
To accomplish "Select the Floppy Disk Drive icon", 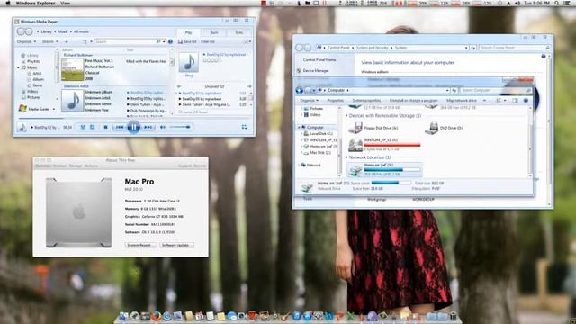I will 355,128.
